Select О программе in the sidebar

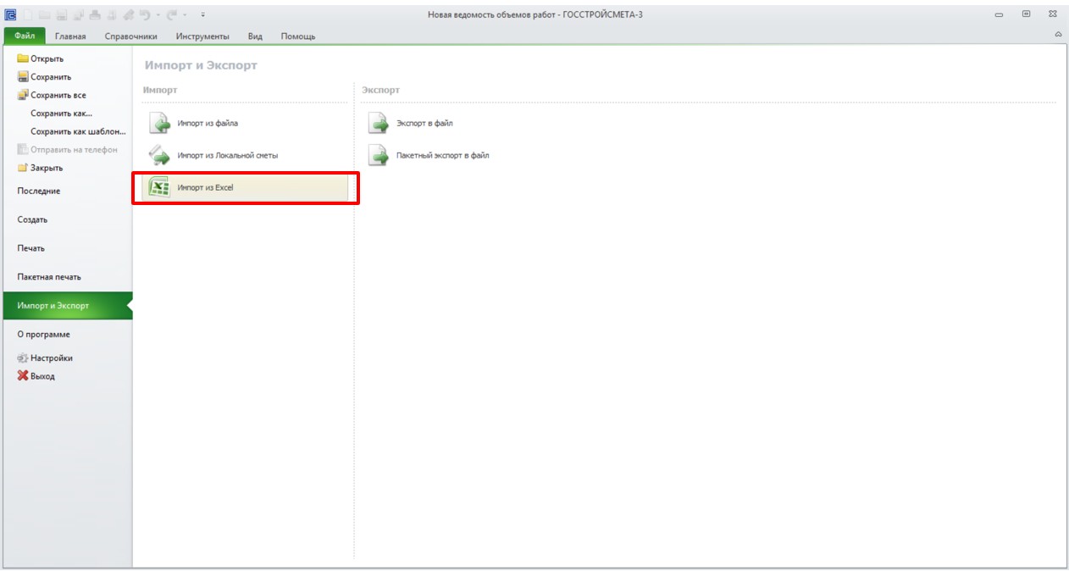tap(43, 335)
